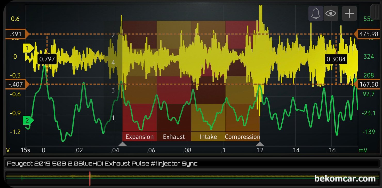Select the Exhaust phase label
The width and height of the screenshot is (382, 188).
point(174,137)
